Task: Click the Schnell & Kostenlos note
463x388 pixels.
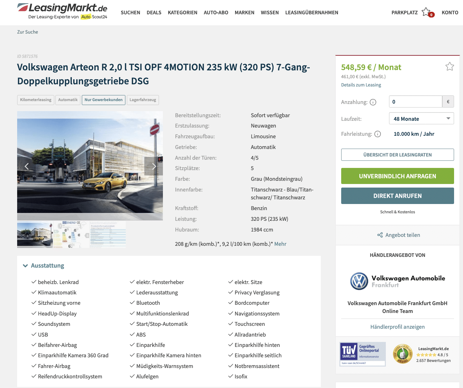Action: [x=398, y=212]
